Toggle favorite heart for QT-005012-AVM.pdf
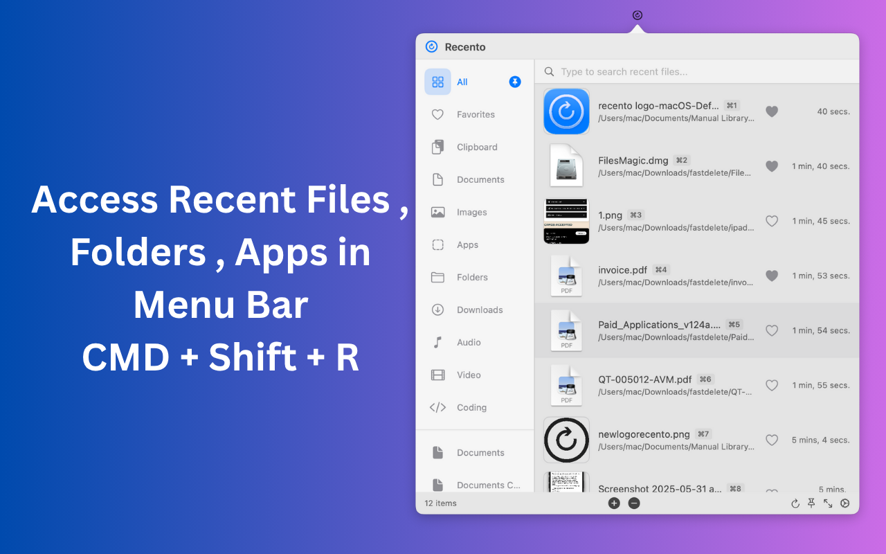The image size is (886, 554). coord(772,385)
